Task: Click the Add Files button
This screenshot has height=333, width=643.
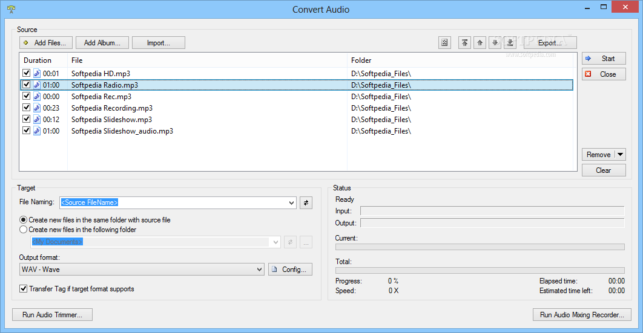Action: click(x=46, y=42)
